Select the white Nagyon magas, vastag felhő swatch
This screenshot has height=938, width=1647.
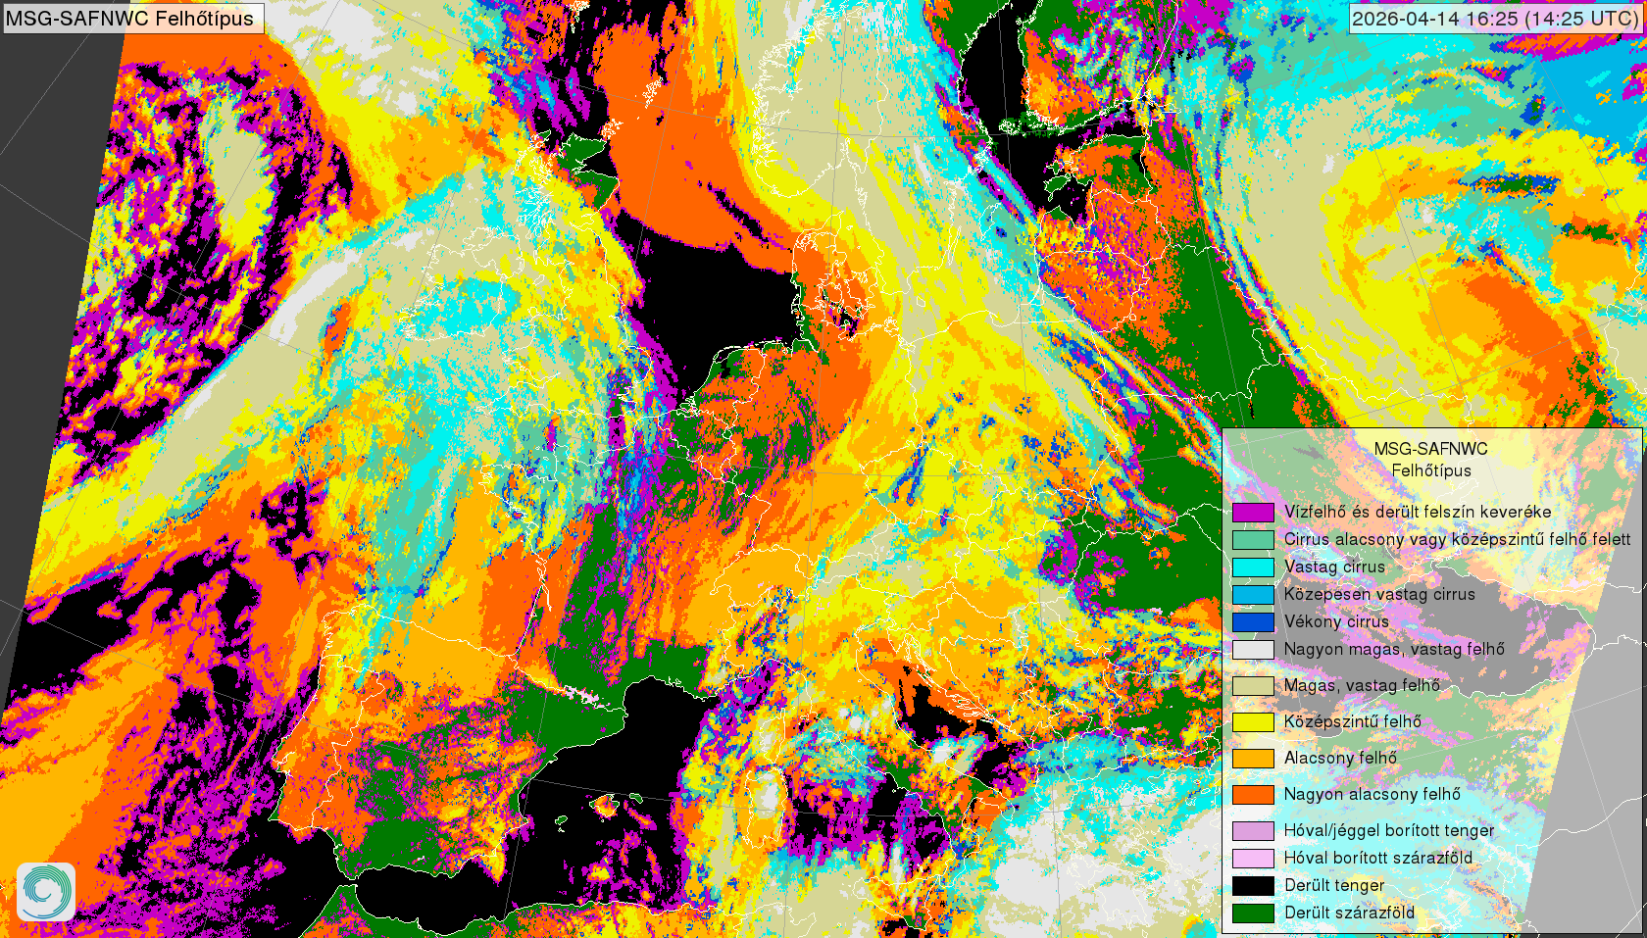coord(1253,649)
